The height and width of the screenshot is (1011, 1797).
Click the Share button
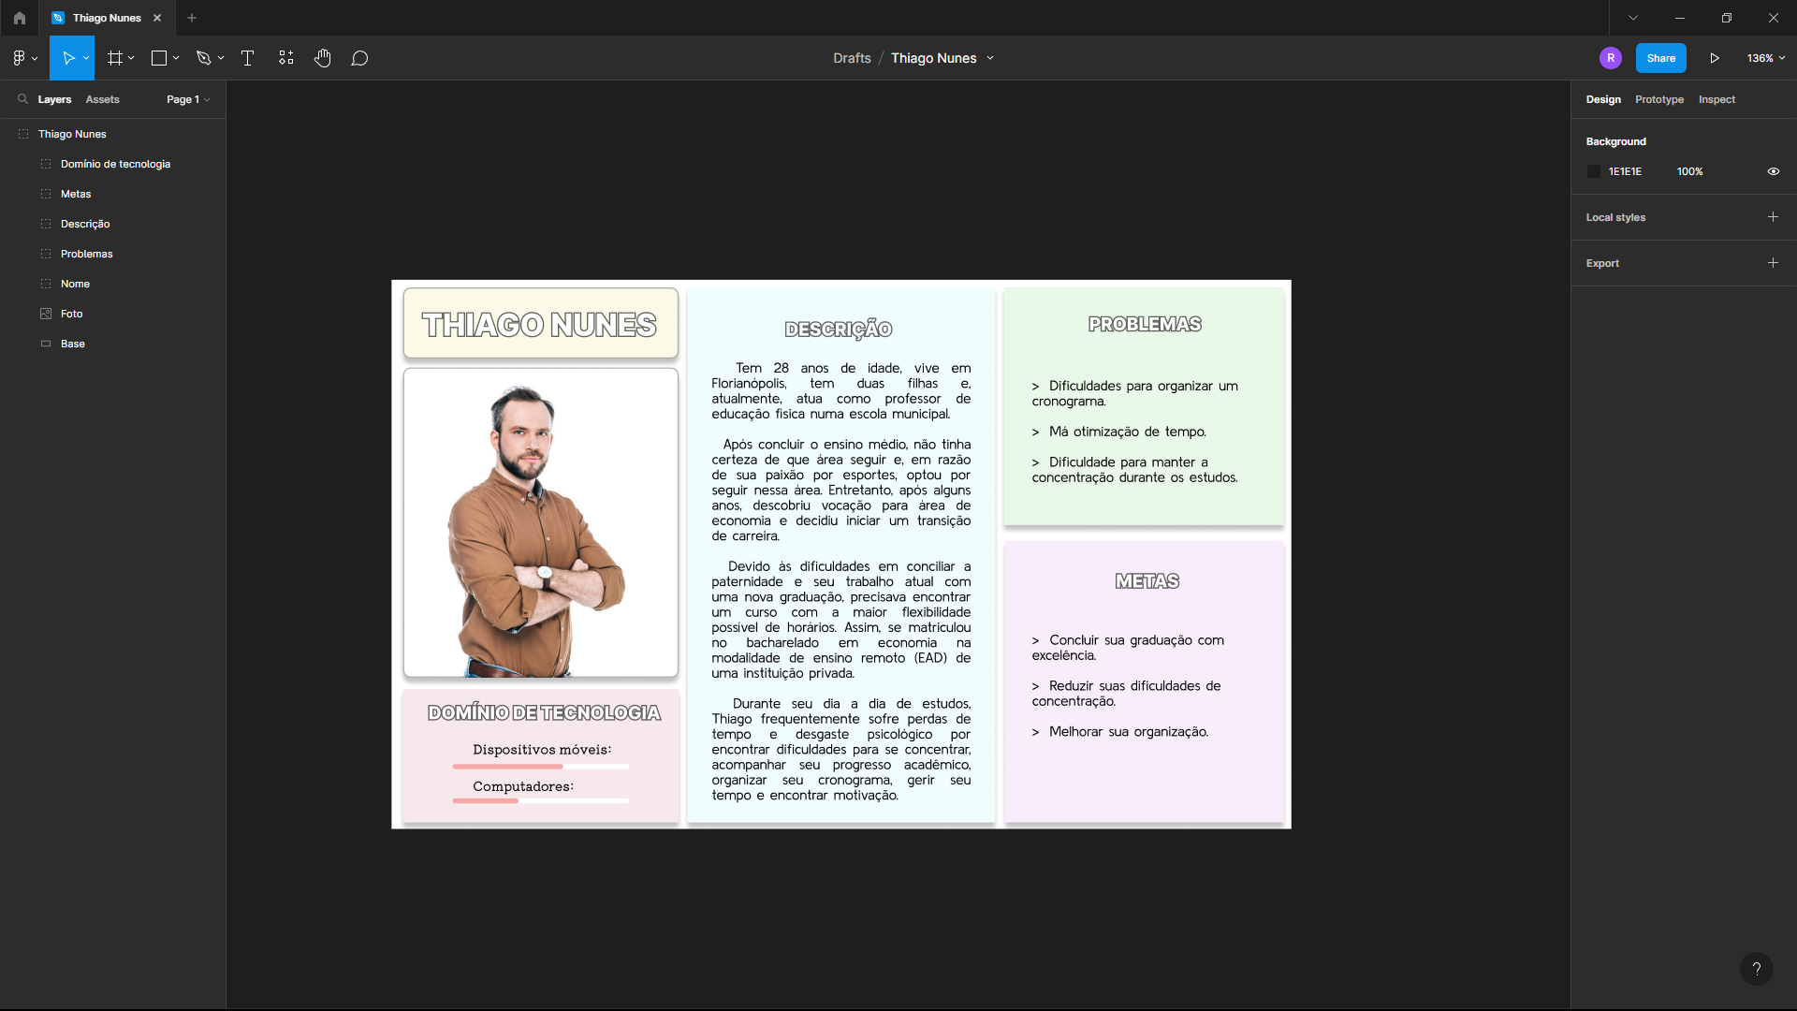1661,58
